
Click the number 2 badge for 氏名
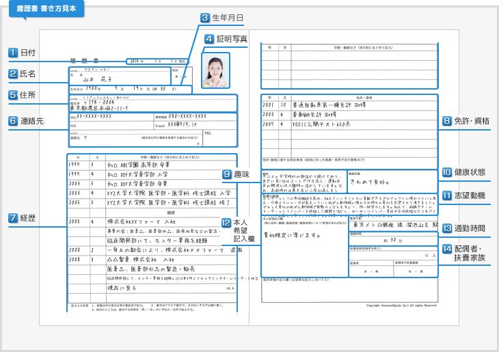coord(12,74)
